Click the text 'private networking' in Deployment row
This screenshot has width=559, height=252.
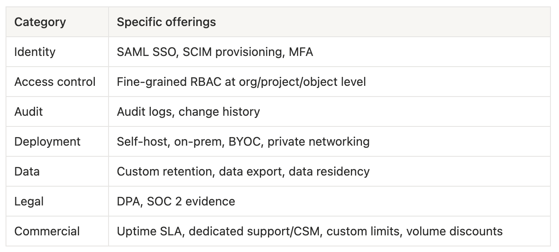[318, 142]
